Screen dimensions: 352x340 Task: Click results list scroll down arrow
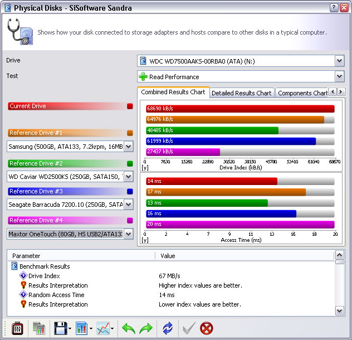(339, 311)
